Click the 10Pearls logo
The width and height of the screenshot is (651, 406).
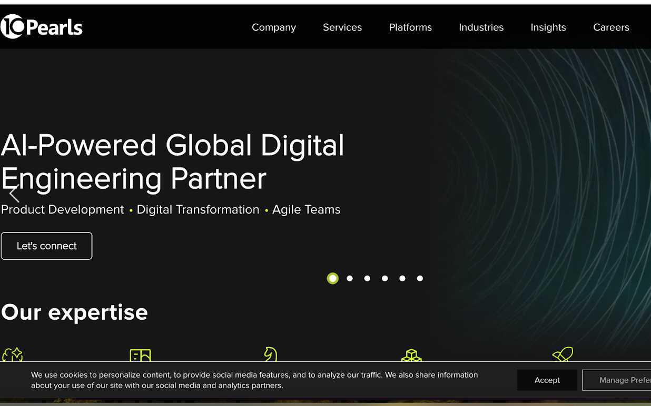point(42,26)
